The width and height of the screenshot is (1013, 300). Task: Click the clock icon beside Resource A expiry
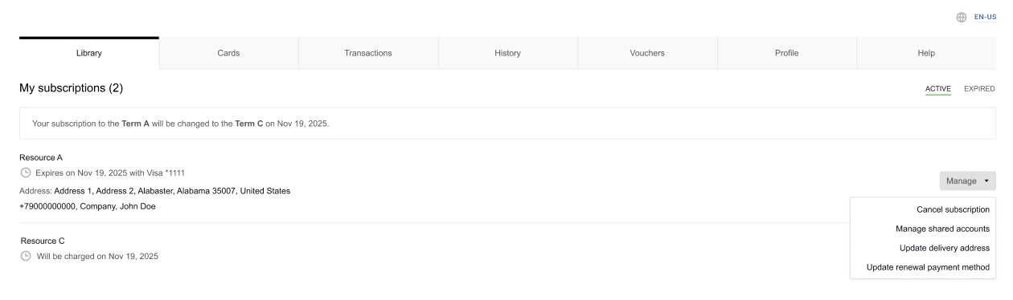26,172
